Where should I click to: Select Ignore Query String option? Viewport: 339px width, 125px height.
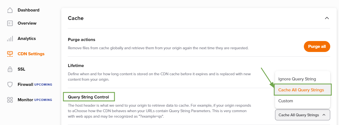click(x=297, y=79)
